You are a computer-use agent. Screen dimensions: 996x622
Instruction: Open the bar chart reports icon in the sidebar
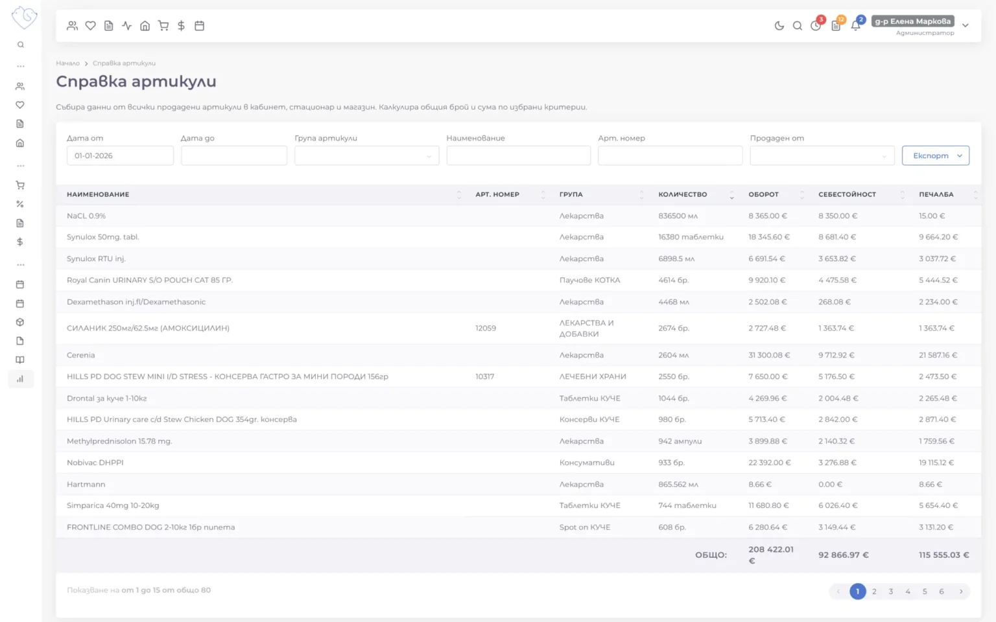coord(20,379)
